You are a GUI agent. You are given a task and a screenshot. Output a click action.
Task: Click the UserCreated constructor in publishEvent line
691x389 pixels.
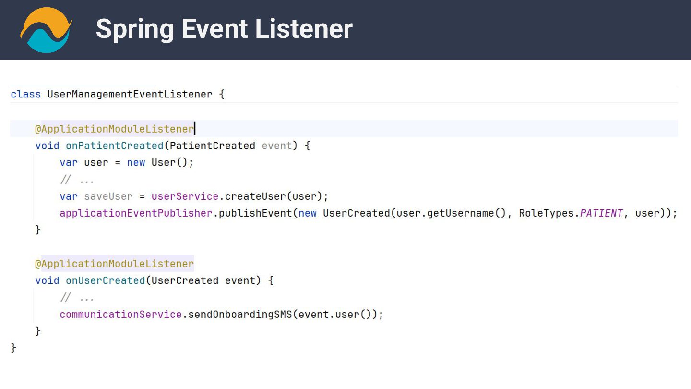tap(357, 213)
